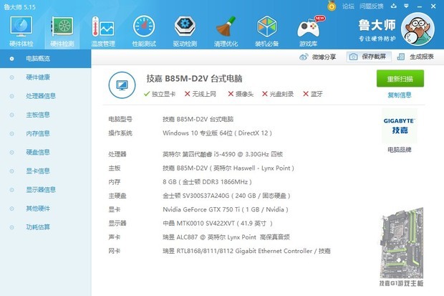The height and width of the screenshot is (296, 444).
Task: Click the 电脑型号 row value
Action: (x=198, y=119)
